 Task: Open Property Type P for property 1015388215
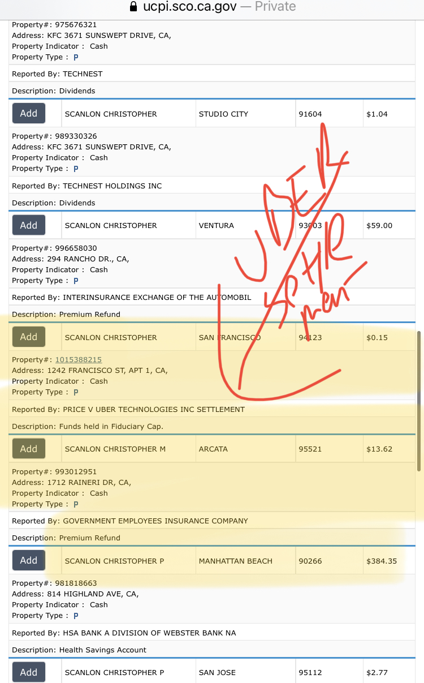76,392
